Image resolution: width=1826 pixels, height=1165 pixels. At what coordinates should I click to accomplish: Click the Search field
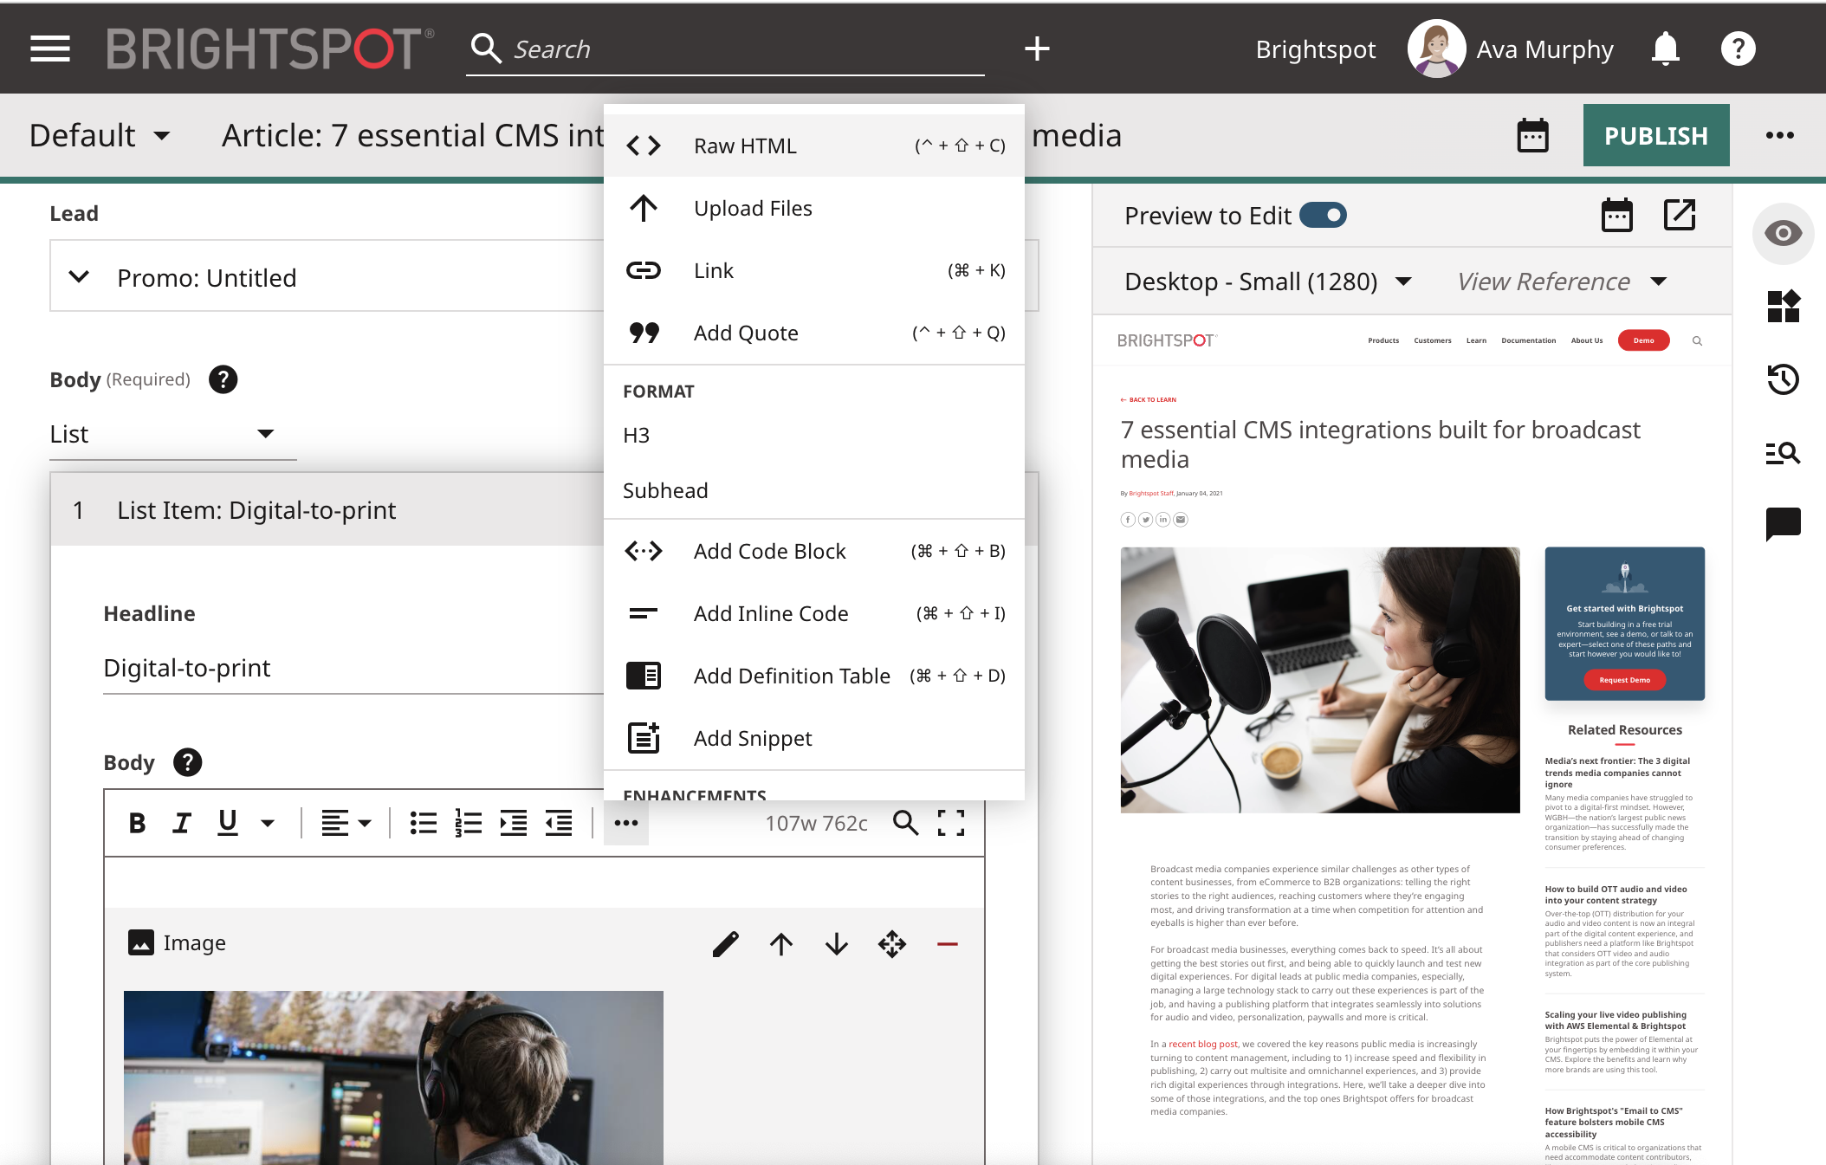pyautogui.click(x=725, y=49)
